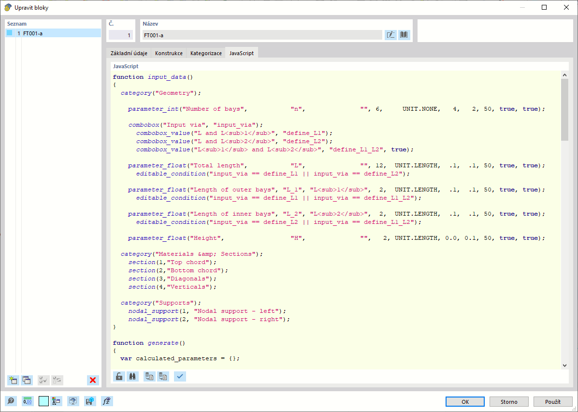Copy the selected block with the duplicate windows icon
The height and width of the screenshot is (412, 578).
tap(27, 380)
